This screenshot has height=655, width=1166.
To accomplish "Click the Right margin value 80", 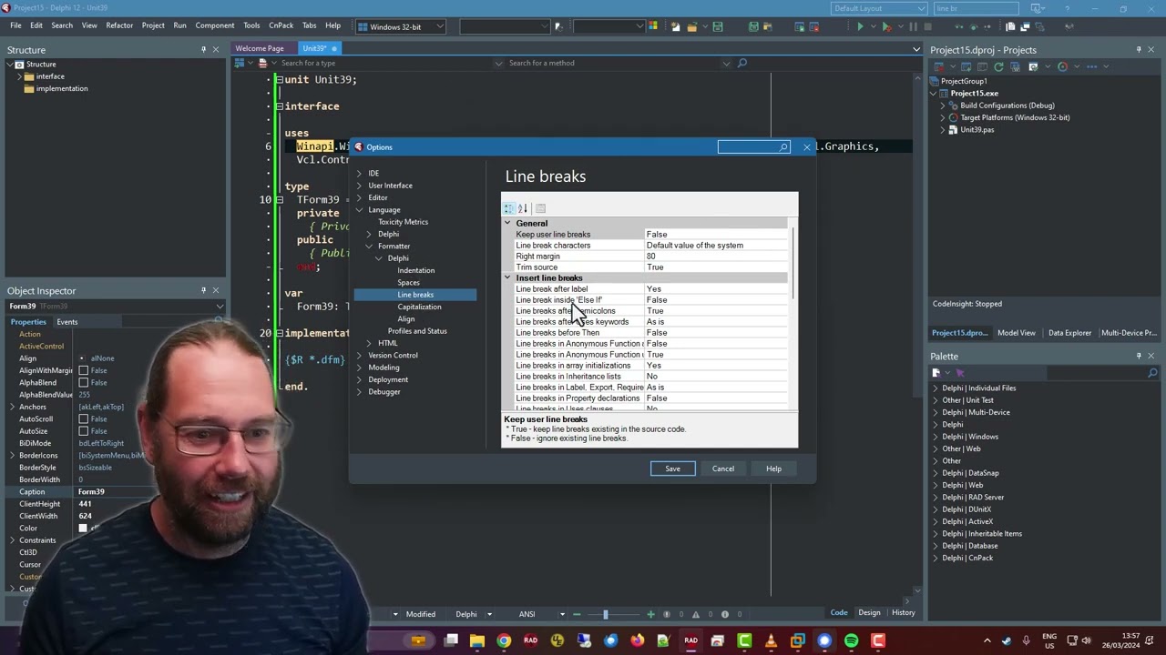I will 717,257.
